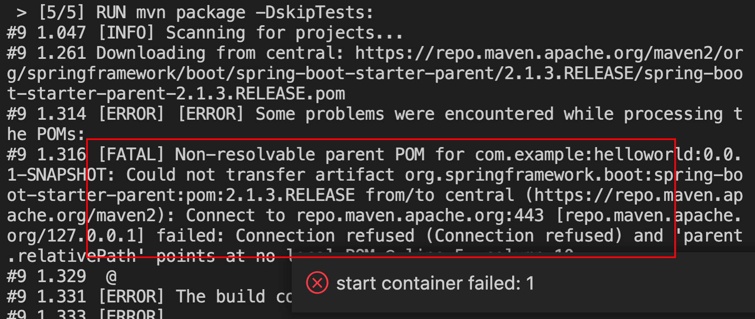Click com.example:helloworld artifact name

(x=584, y=155)
